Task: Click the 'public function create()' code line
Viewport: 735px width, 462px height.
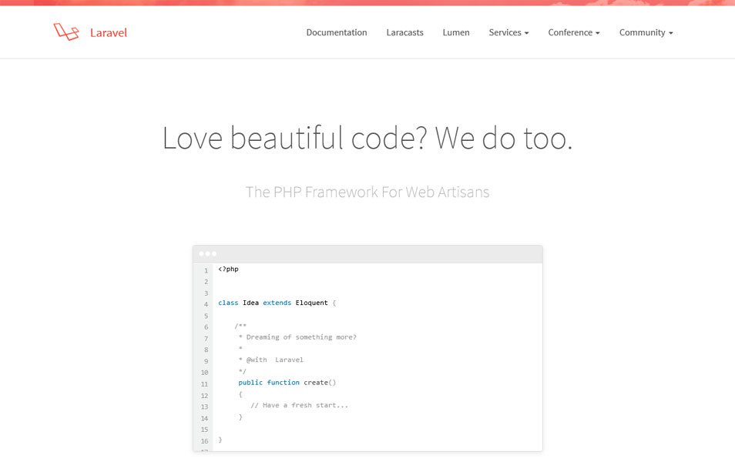Action: coord(287,383)
